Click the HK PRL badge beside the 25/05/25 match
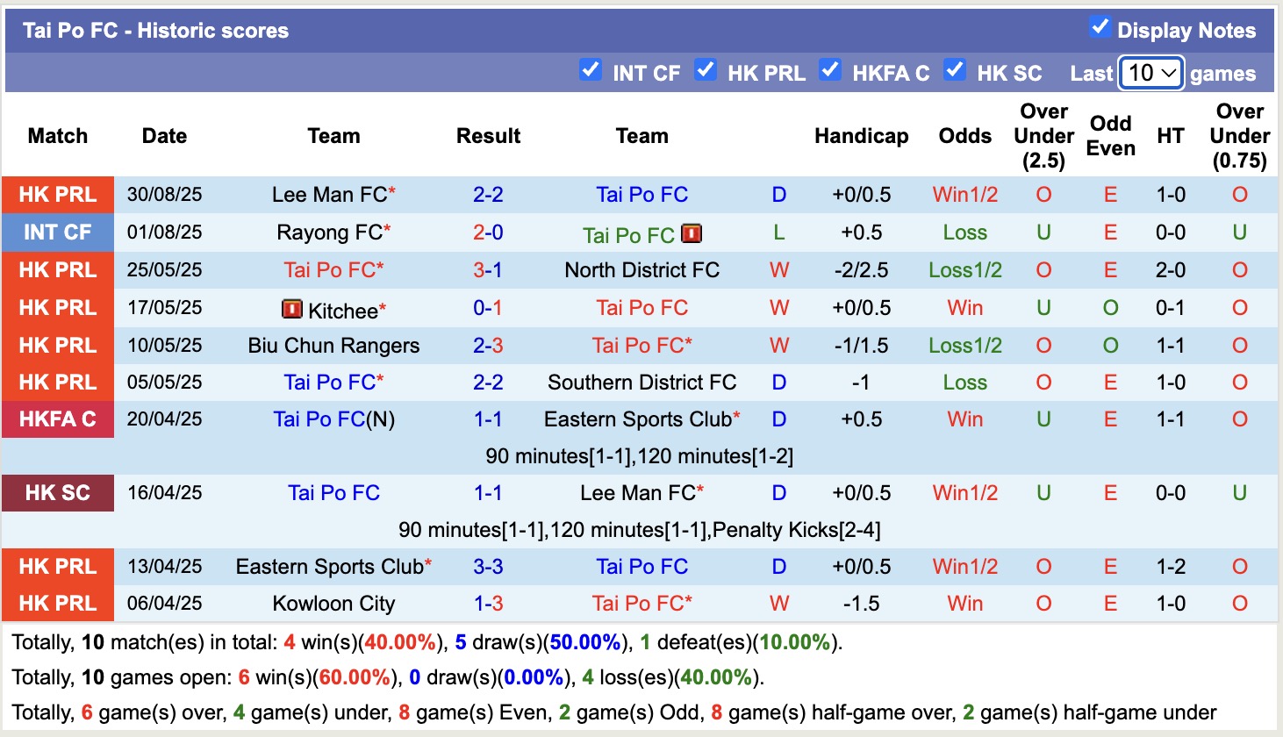Image resolution: width=1283 pixels, height=737 pixels. pyautogui.click(x=57, y=270)
